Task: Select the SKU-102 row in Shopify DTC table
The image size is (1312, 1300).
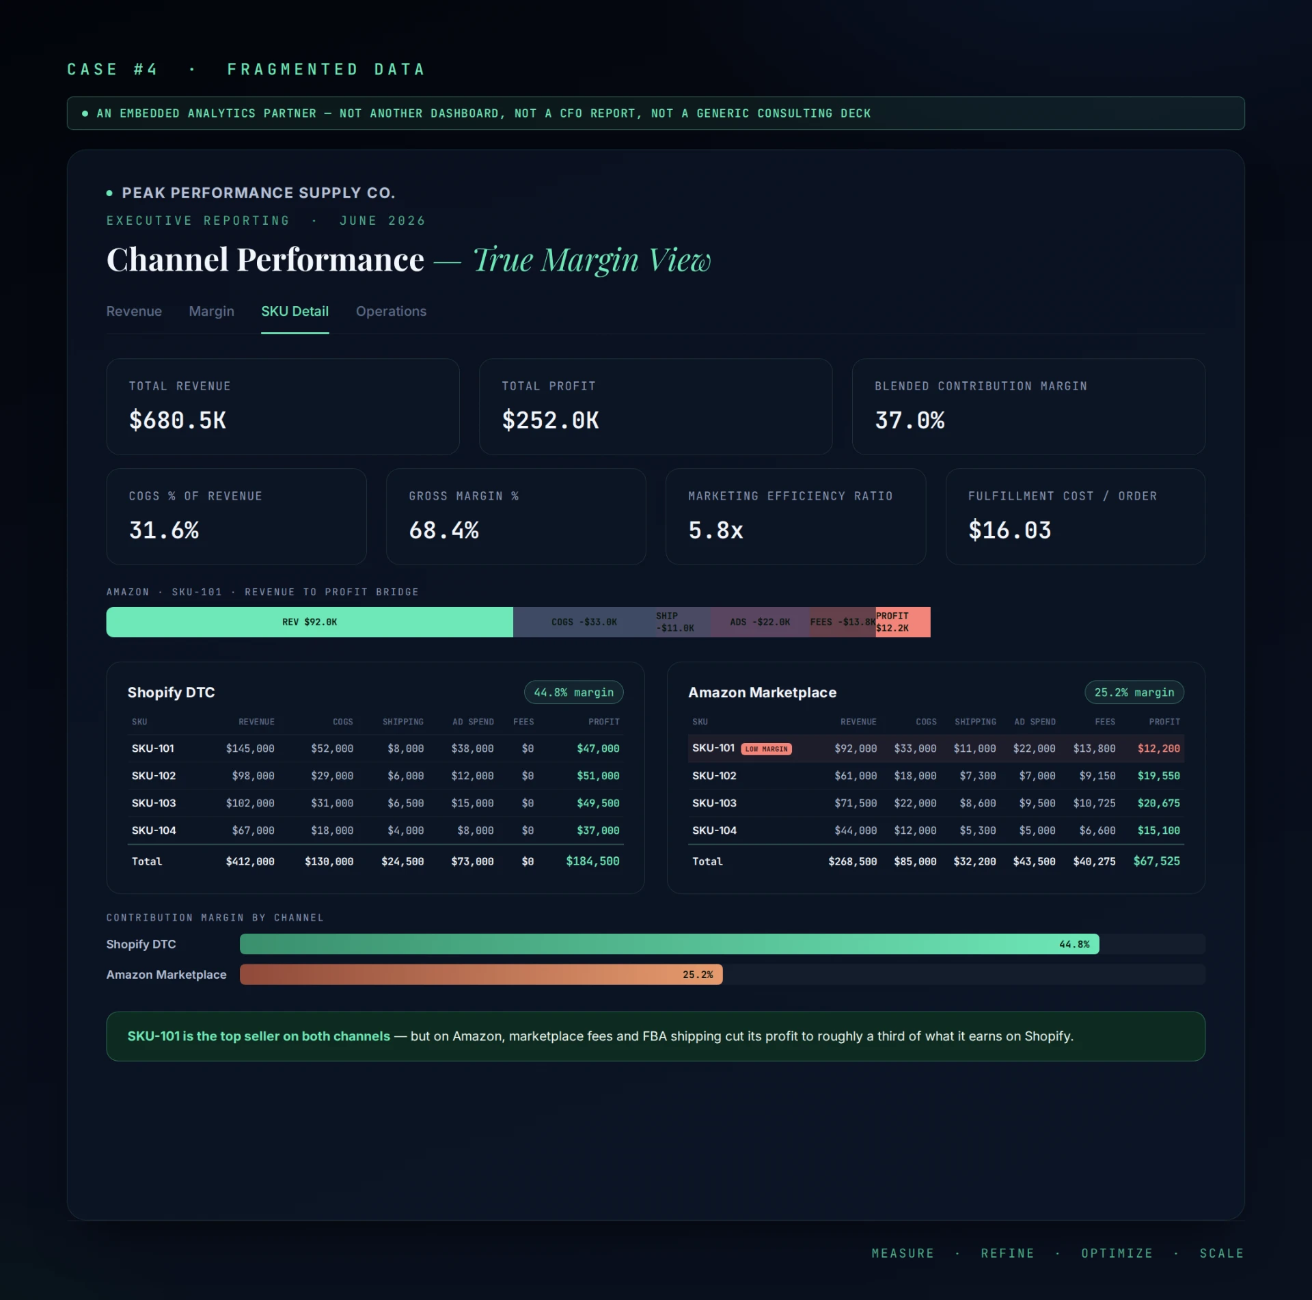Action: click(376, 776)
